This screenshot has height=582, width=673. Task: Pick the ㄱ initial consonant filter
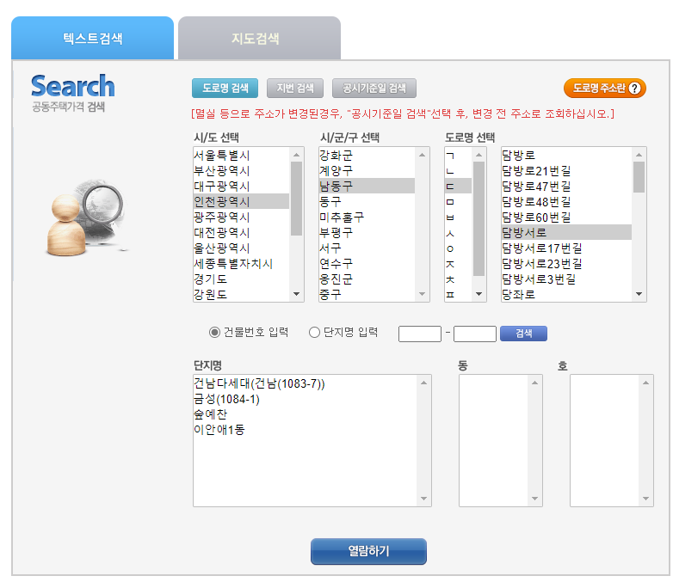point(459,156)
